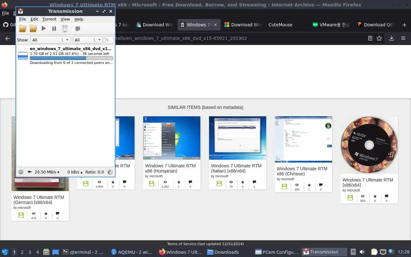Open Transmission View menu
This screenshot has height=257, width=411.
(65, 19)
